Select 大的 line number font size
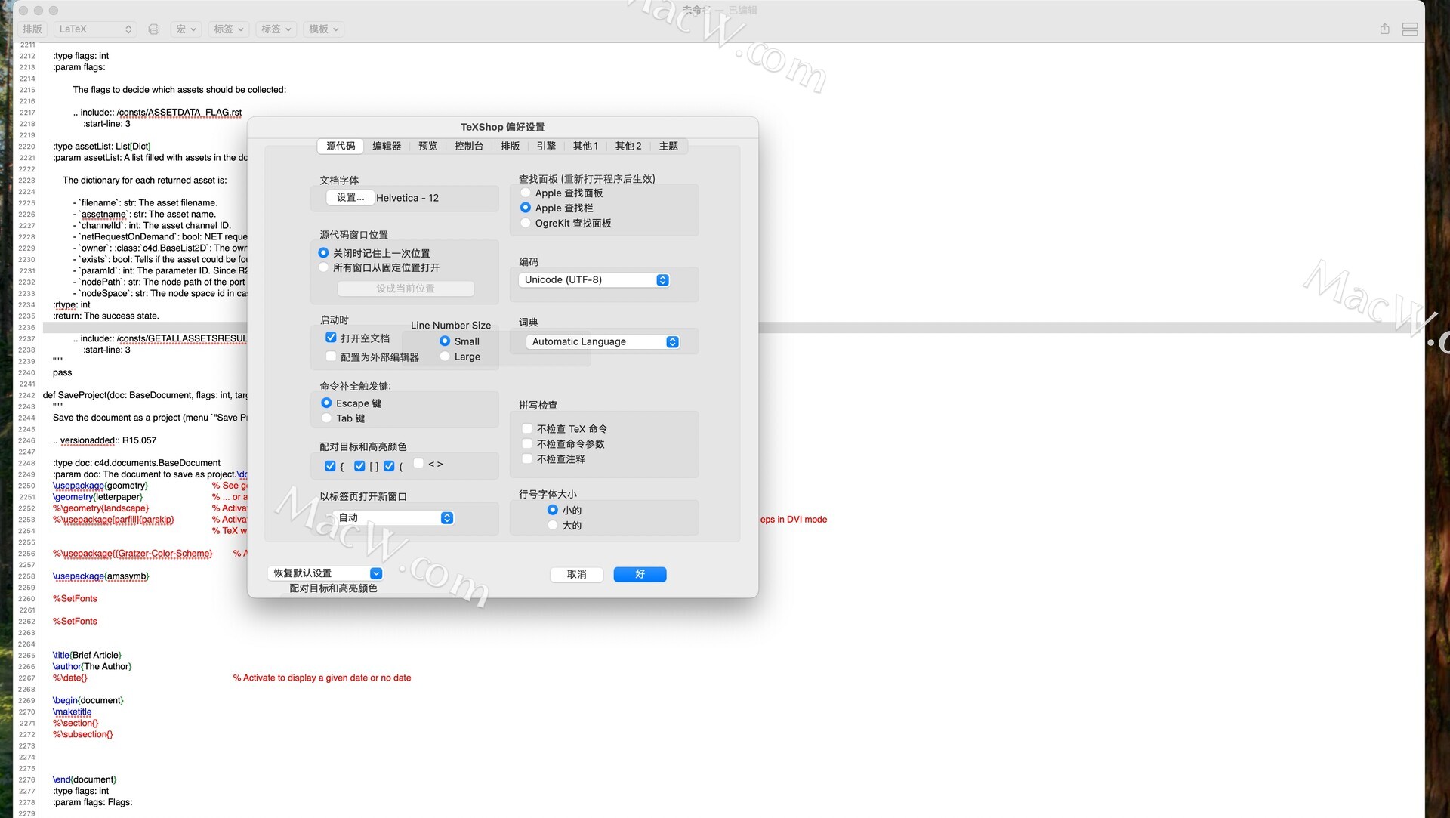1450x818 pixels. pos(553,526)
